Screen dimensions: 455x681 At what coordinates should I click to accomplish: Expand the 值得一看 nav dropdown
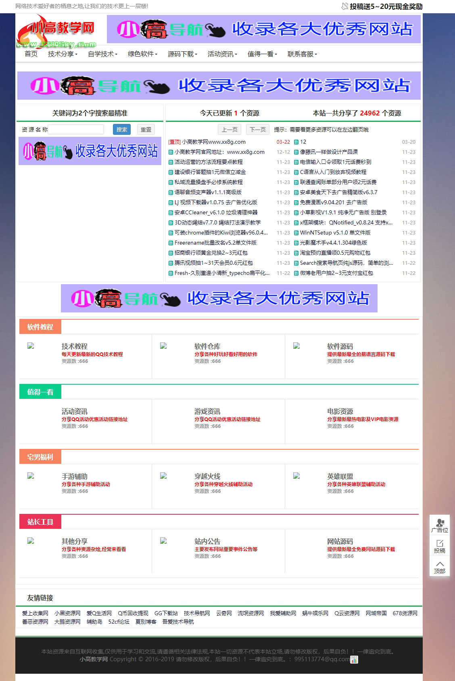[x=262, y=54]
